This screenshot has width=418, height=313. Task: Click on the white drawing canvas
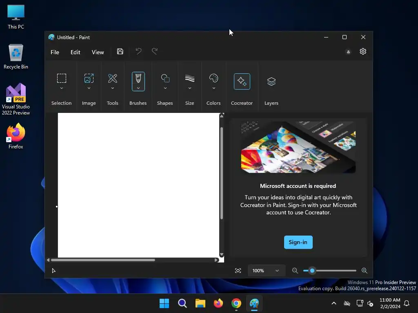[x=139, y=185]
